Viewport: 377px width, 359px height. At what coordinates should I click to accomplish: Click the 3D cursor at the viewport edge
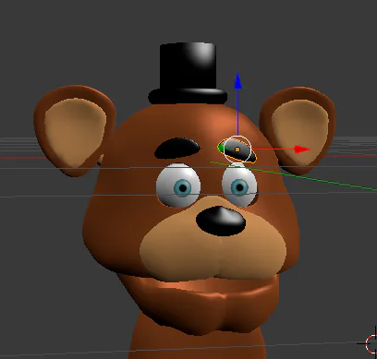coord(371,342)
